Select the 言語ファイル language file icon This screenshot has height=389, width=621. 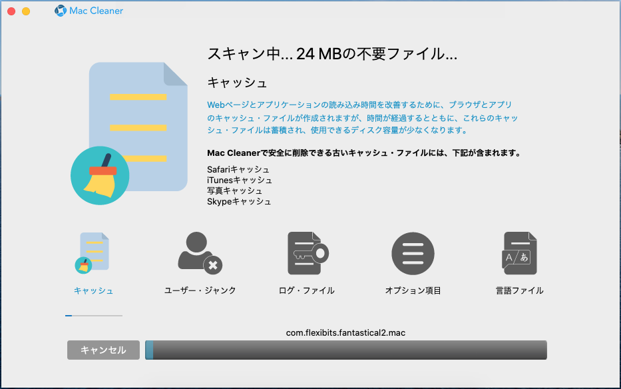pyautogui.click(x=520, y=253)
